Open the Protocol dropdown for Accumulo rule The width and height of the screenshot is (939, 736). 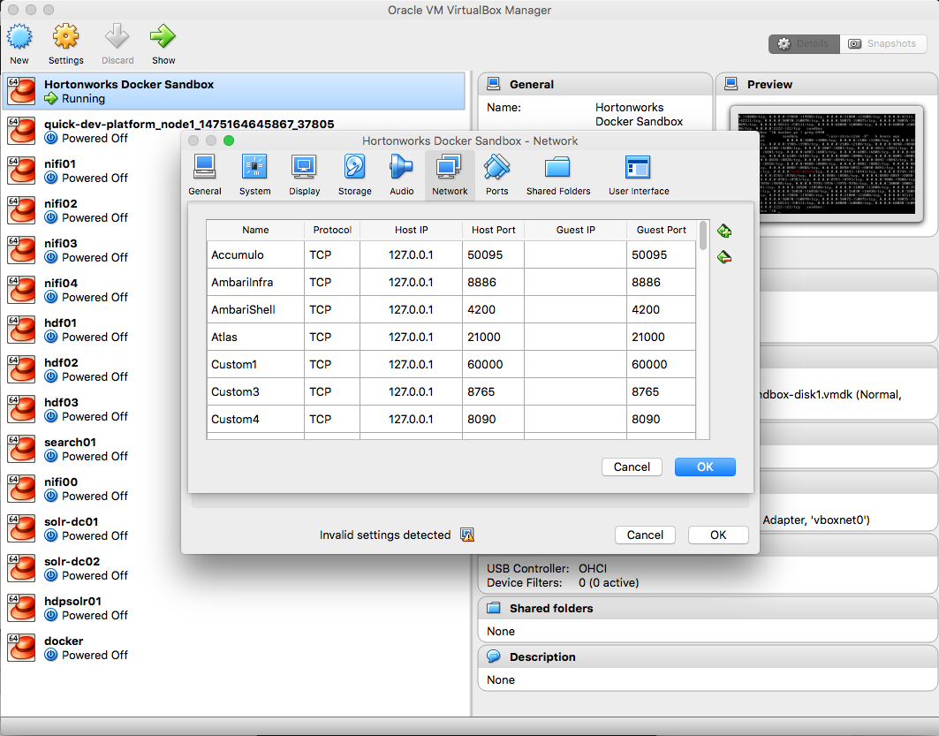pyautogui.click(x=332, y=254)
